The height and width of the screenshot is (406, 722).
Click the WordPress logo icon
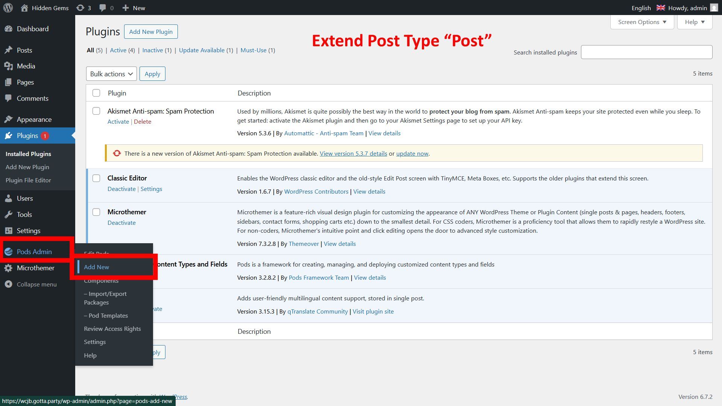pos(8,8)
